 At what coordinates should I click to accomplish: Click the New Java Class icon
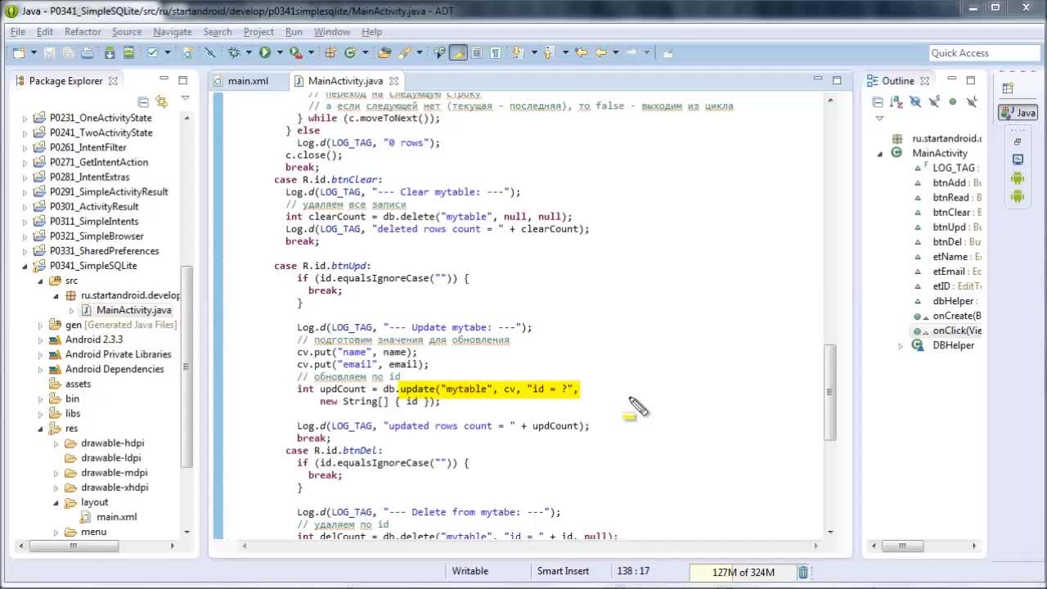point(350,53)
